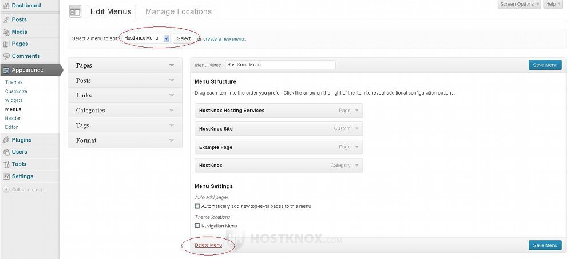This screenshot has height=259, width=570.
Task: Select the Menus submenu item
Action: (13, 109)
